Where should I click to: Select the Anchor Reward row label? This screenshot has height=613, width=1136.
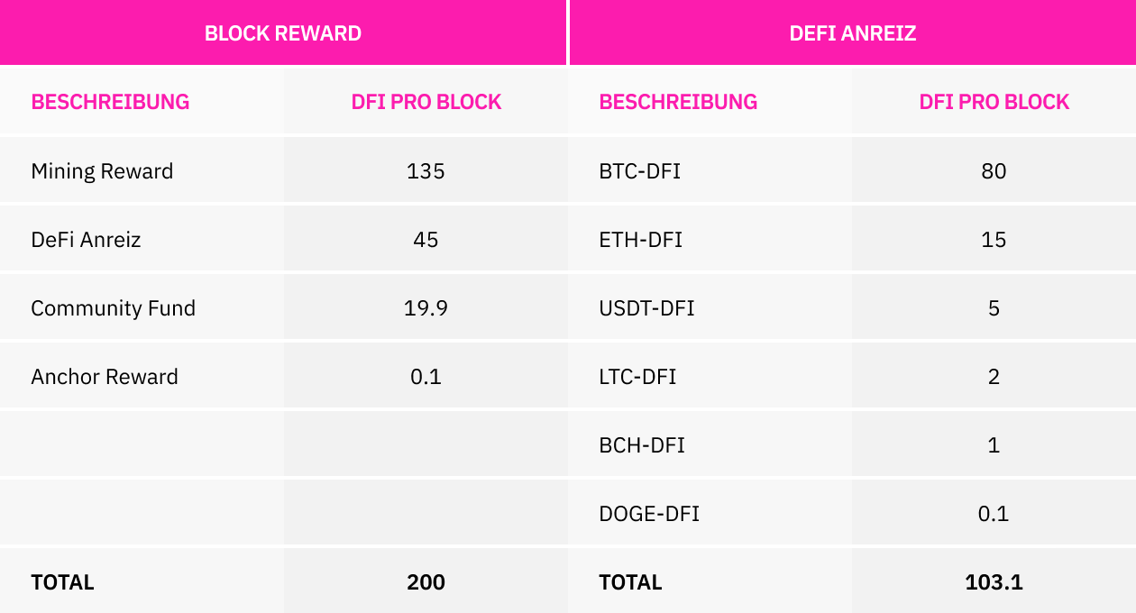[x=105, y=377]
